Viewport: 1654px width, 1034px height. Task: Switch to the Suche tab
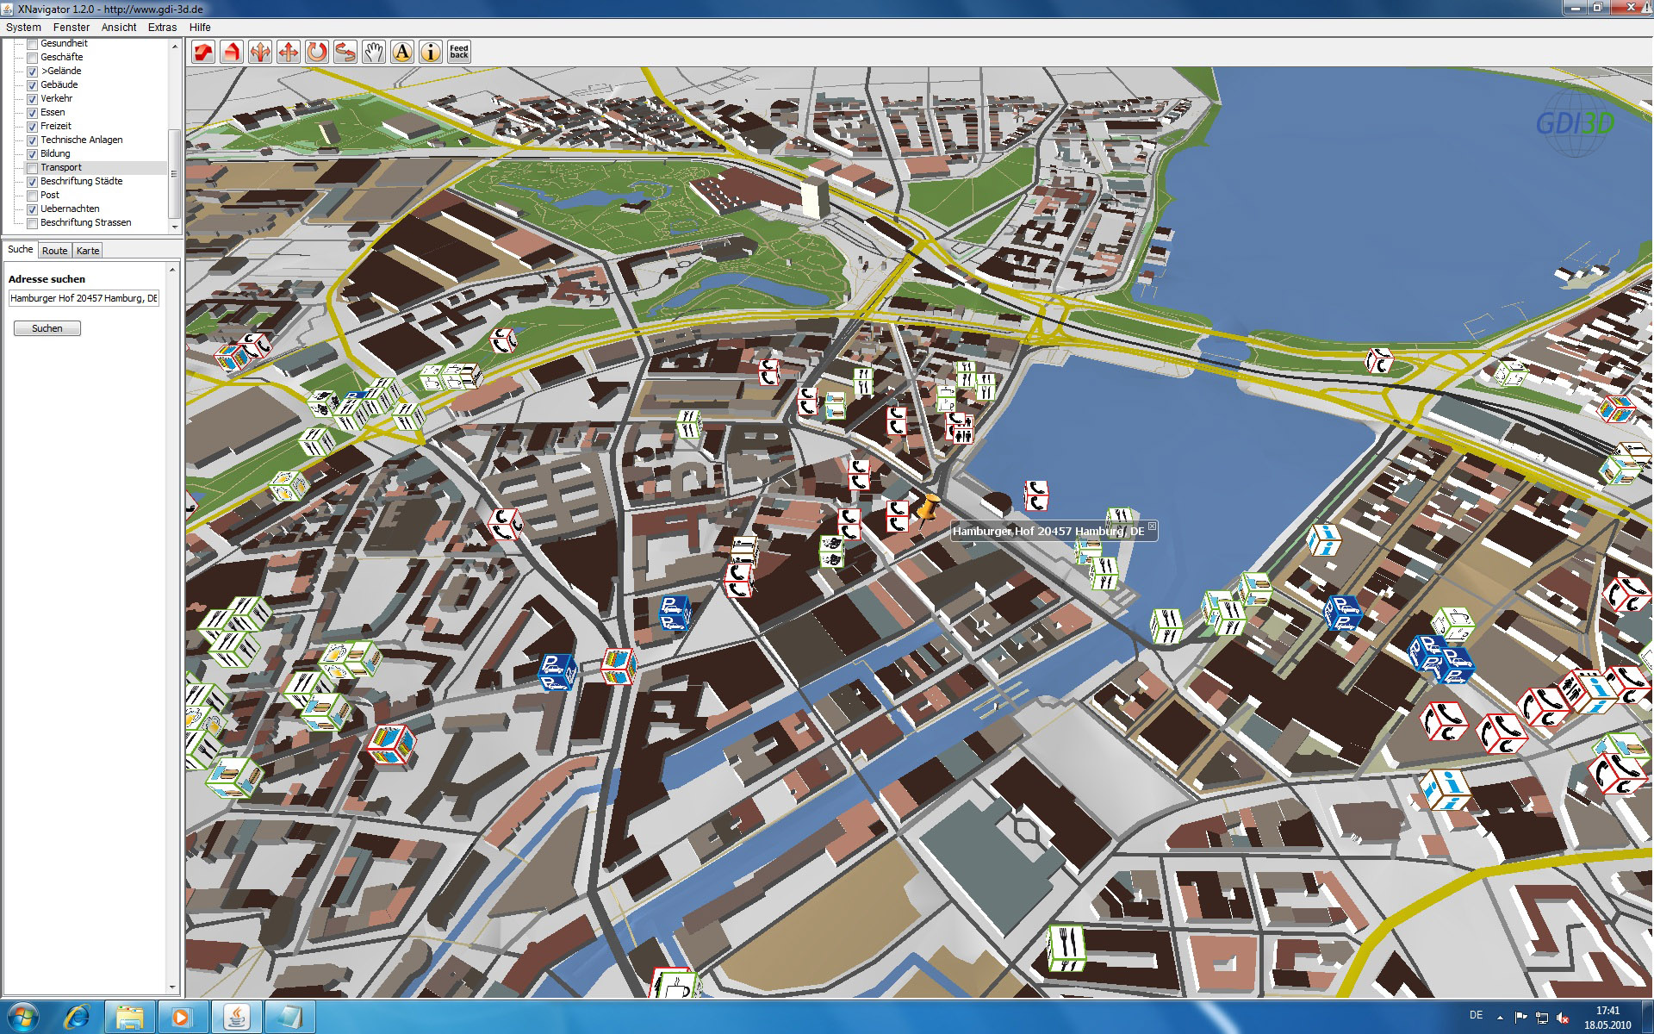[20, 250]
